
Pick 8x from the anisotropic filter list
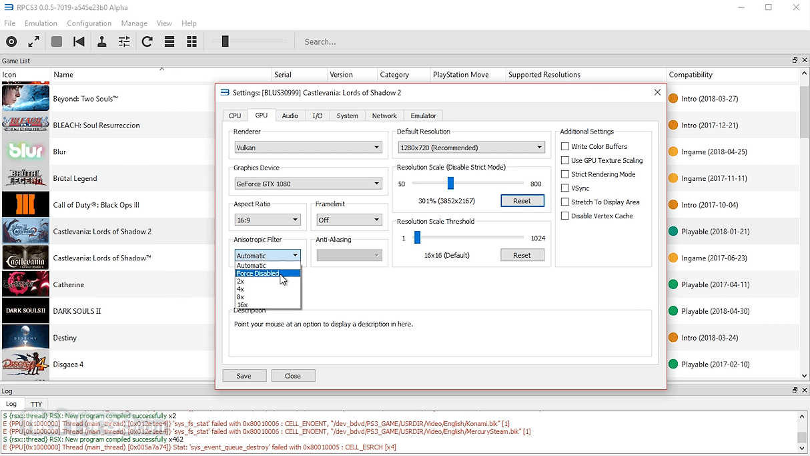268,297
